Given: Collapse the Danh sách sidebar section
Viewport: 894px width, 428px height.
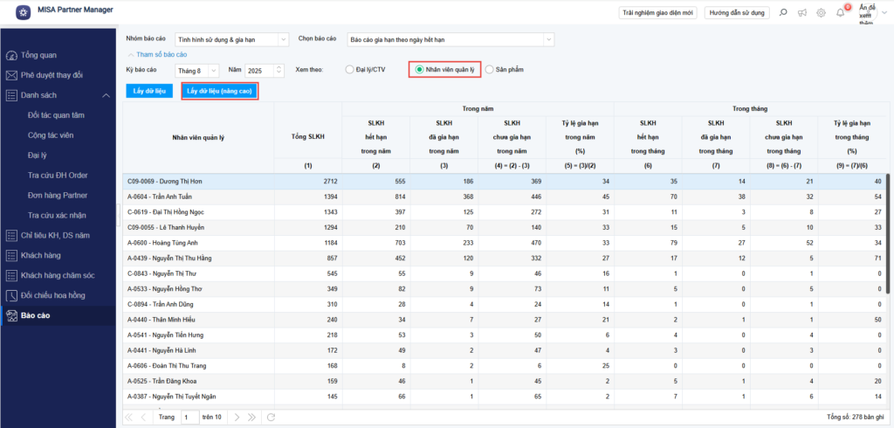Looking at the screenshot, I should (106, 94).
